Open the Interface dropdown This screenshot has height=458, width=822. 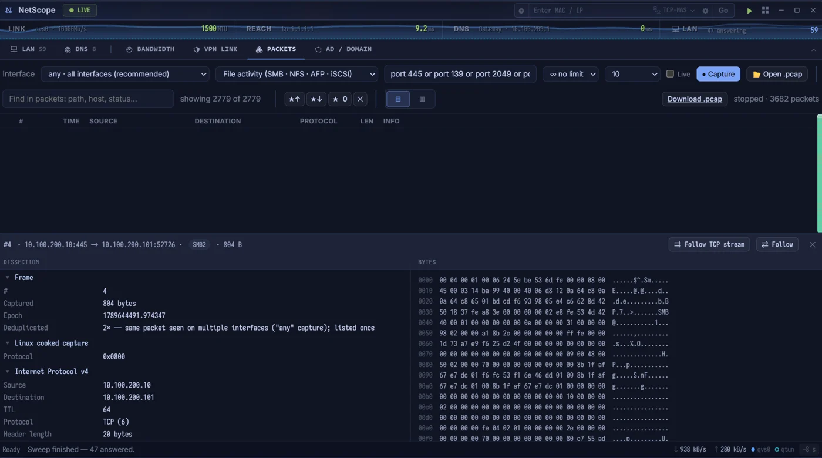(126, 74)
